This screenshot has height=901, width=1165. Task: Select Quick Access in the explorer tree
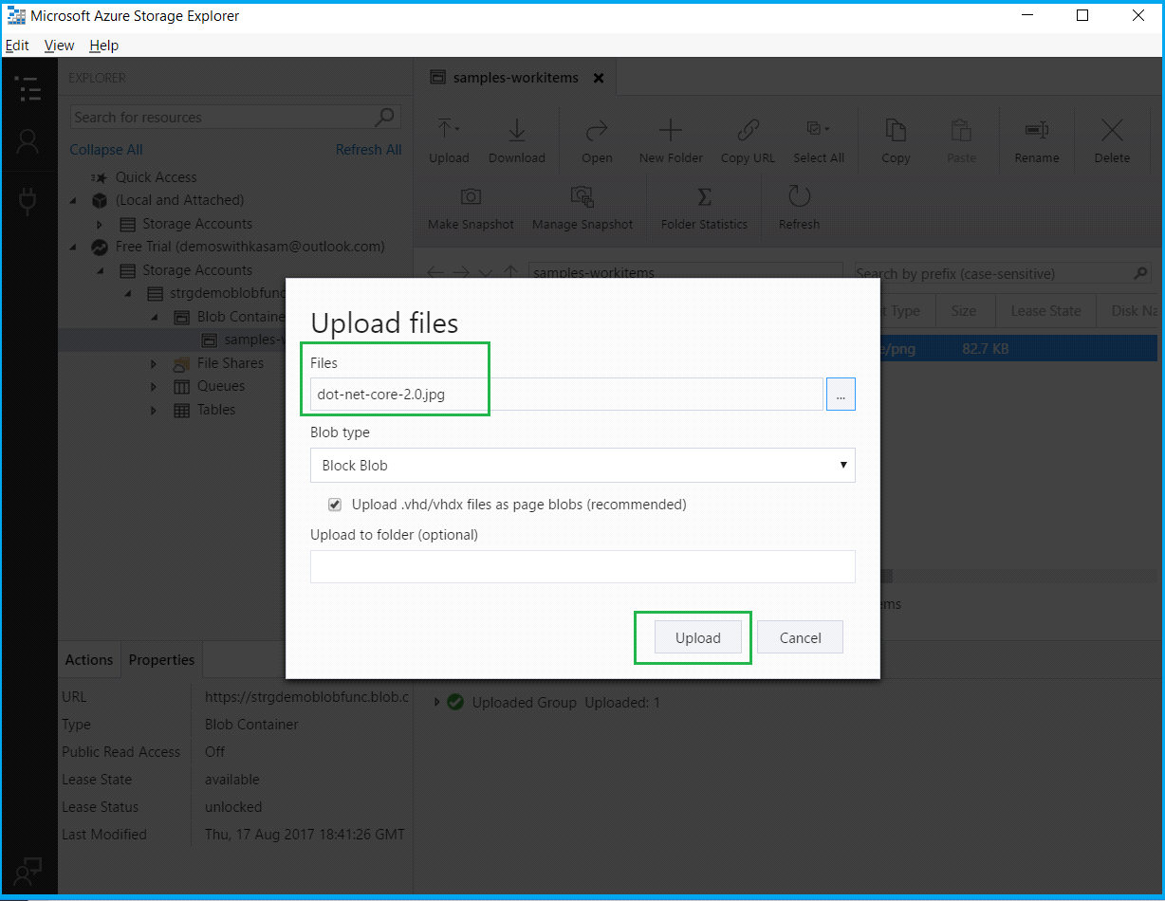[x=157, y=177]
